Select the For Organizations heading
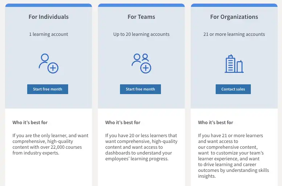 point(234,17)
